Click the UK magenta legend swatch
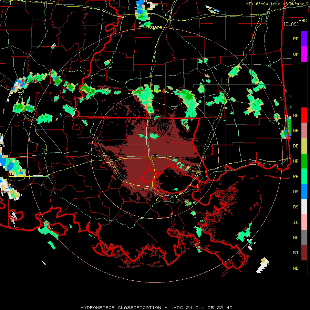 click(x=304, y=54)
